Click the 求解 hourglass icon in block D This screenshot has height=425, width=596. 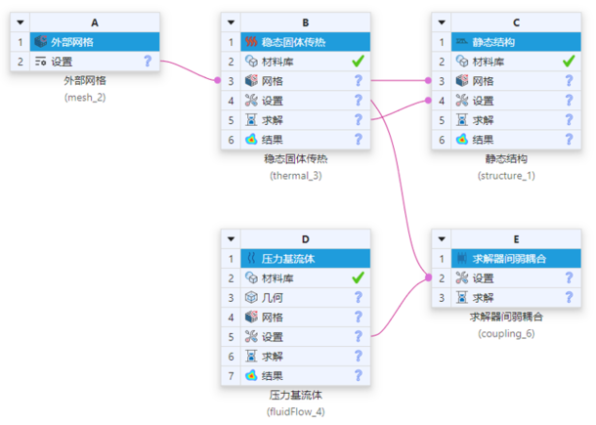point(251,357)
